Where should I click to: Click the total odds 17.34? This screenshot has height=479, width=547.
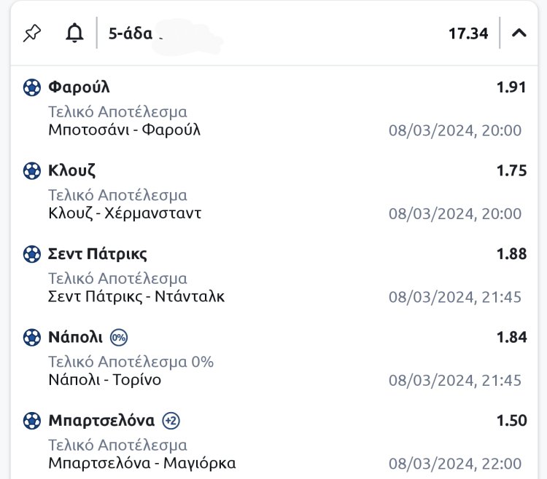pyautogui.click(x=468, y=33)
